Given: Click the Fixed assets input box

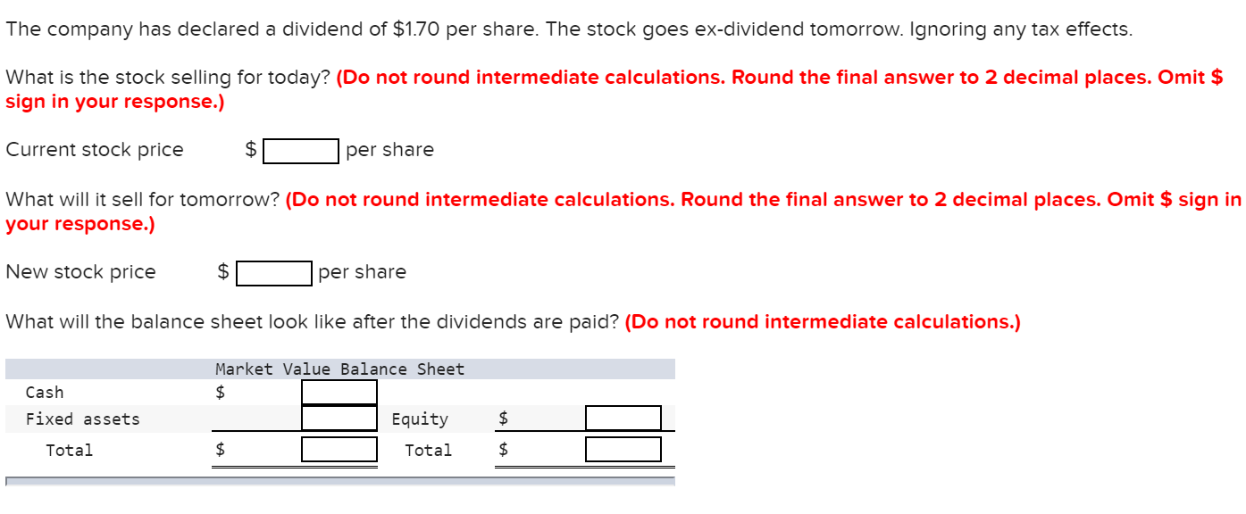Looking at the screenshot, I should tap(339, 418).
